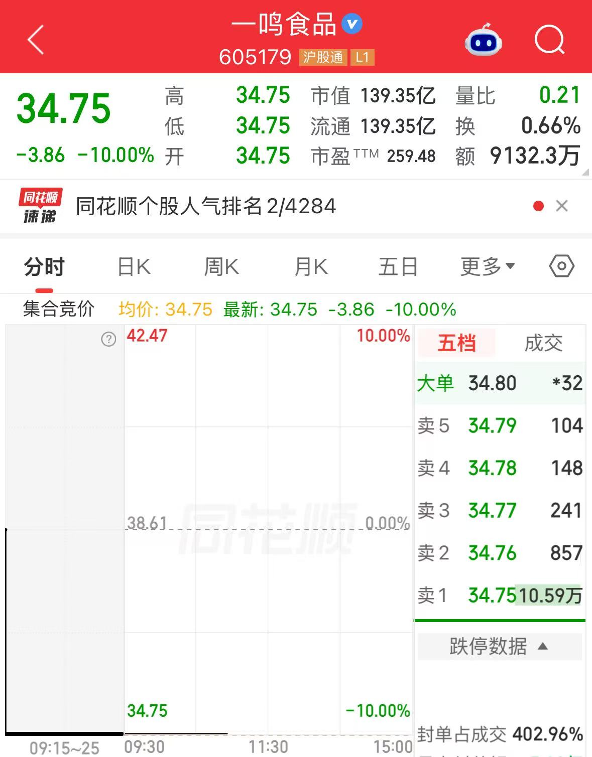Tap the 卖3 34.77 row
Image resolution: width=592 pixels, height=757 pixels.
tap(500, 511)
